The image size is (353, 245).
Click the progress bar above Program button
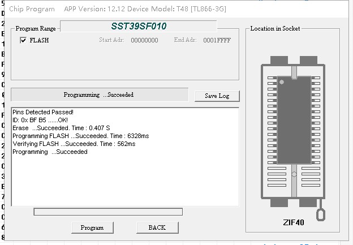click(108, 212)
